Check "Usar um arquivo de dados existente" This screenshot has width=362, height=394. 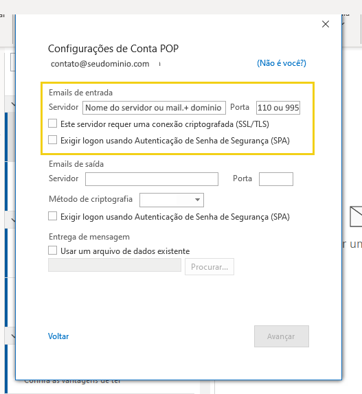(x=52, y=251)
